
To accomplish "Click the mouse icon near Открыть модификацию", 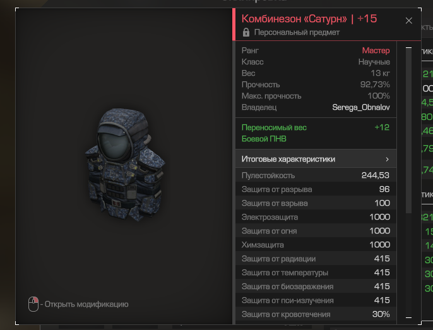I will (x=33, y=304).
